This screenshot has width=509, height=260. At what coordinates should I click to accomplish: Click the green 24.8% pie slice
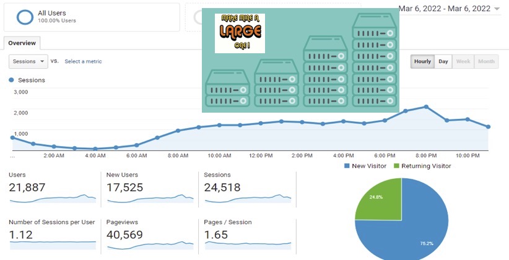tap(378, 199)
